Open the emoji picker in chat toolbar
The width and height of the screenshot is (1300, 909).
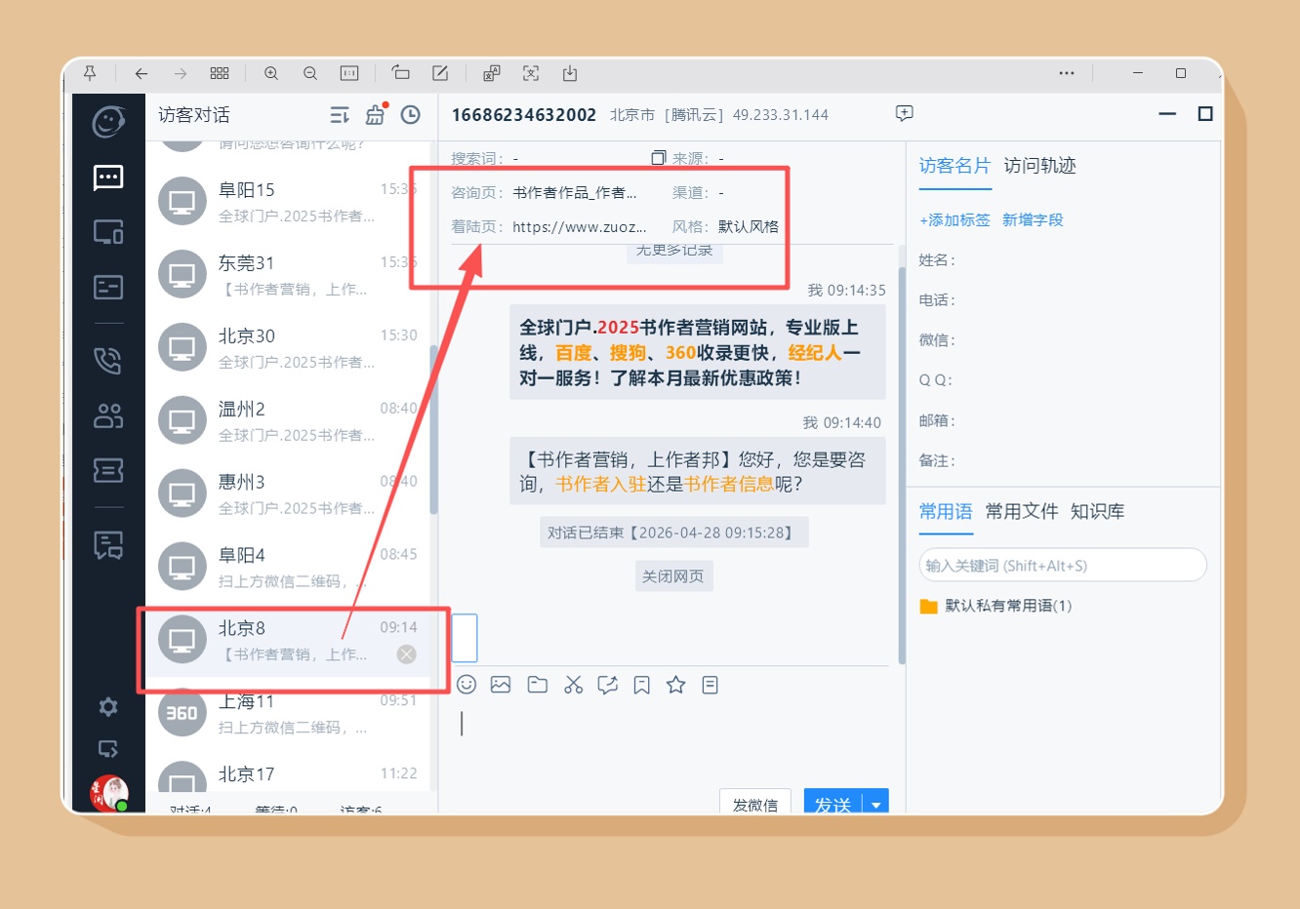pos(467,685)
